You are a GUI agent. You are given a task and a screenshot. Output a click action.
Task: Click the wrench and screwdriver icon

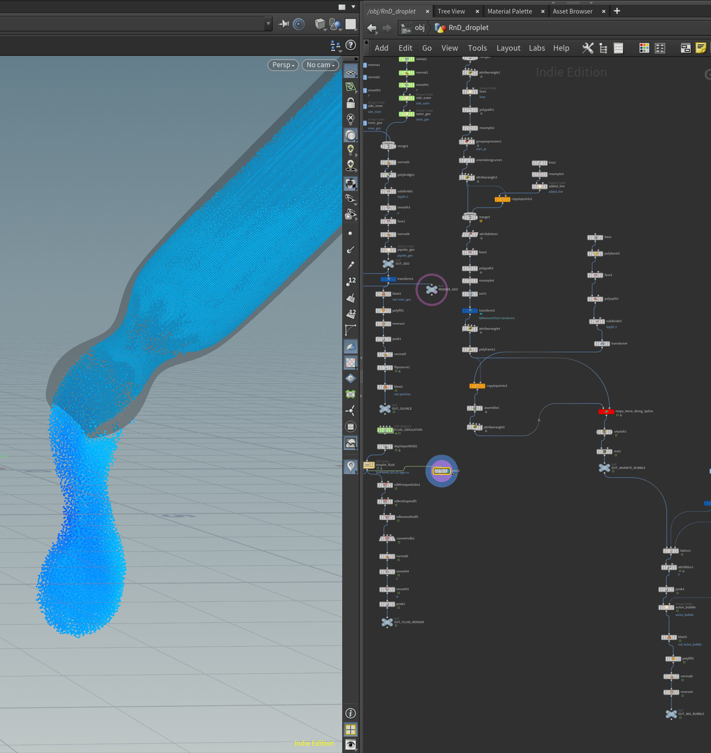pos(588,48)
